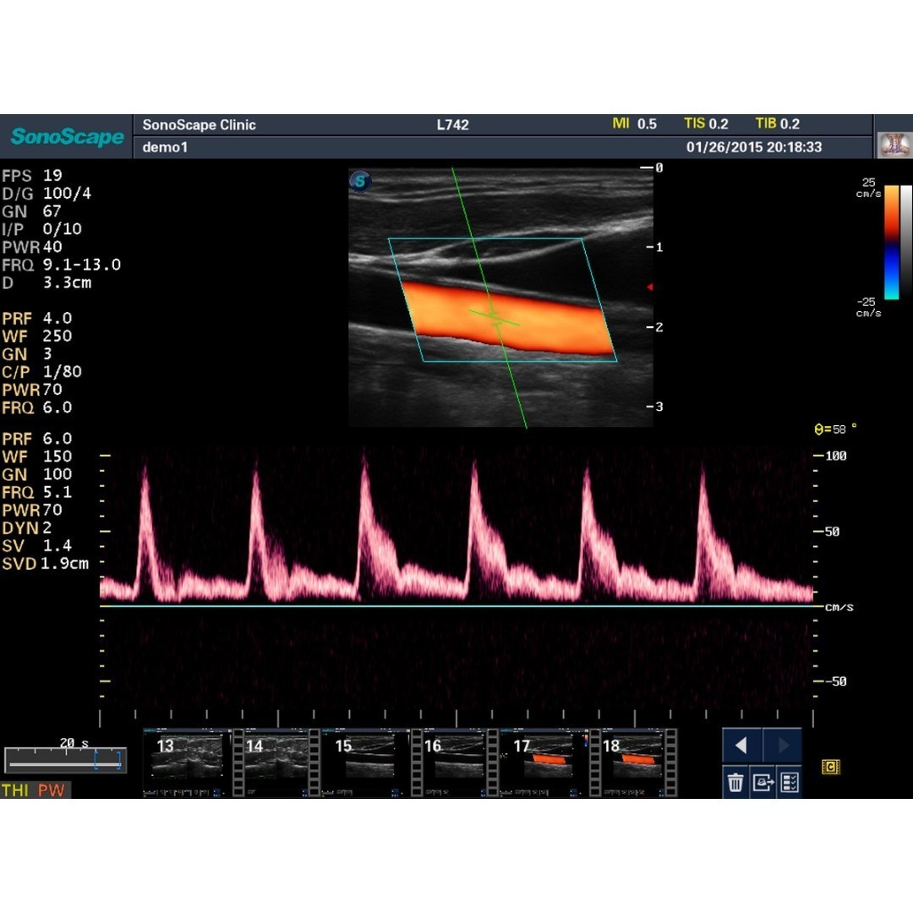Image resolution: width=913 pixels, height=913 pixels.
Task: Click the grayscale map bar
Action: 906,243
